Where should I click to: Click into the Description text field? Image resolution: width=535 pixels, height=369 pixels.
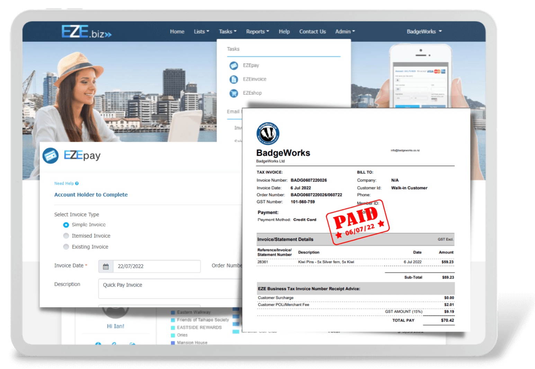(x=170, y=289)
